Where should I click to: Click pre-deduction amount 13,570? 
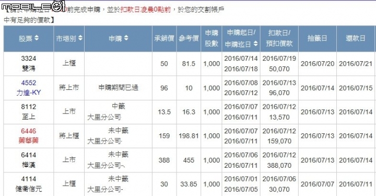[x=279, y=117]
